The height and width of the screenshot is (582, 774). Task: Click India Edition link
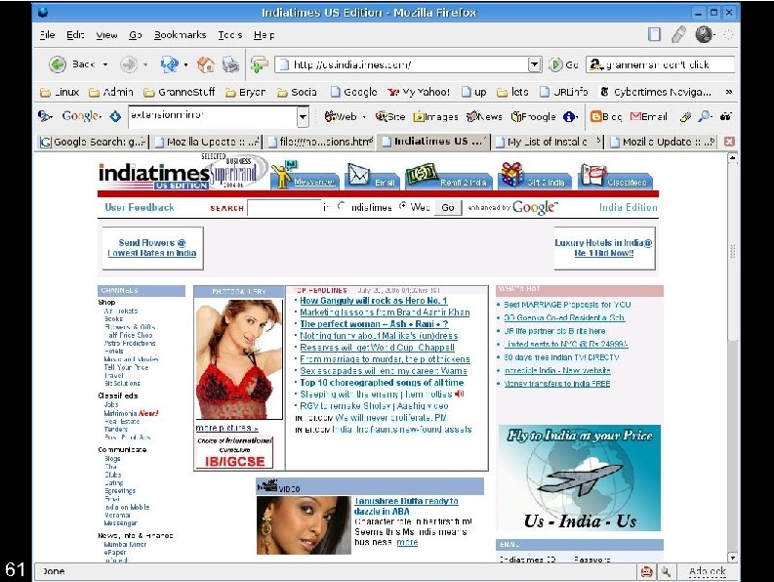pyautogui.click(x=628, y=207)
